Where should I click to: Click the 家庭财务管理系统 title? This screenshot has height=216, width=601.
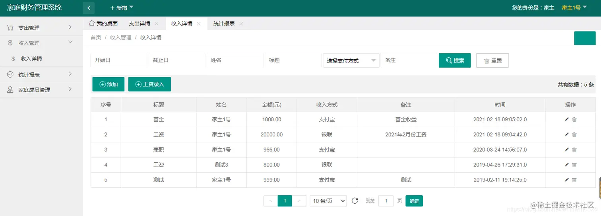point(35,8)
